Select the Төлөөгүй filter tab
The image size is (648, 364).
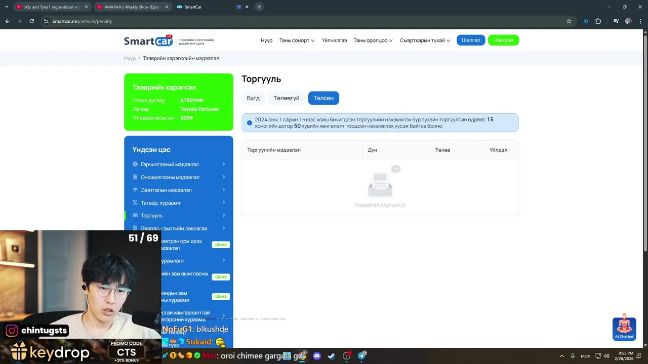click(287, 98)
